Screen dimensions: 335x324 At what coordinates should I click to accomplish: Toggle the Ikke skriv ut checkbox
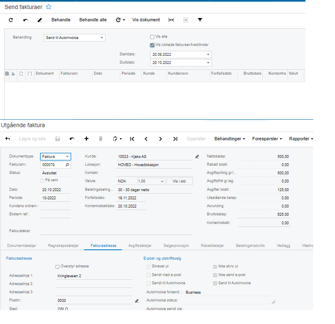[x=215, y=267]
